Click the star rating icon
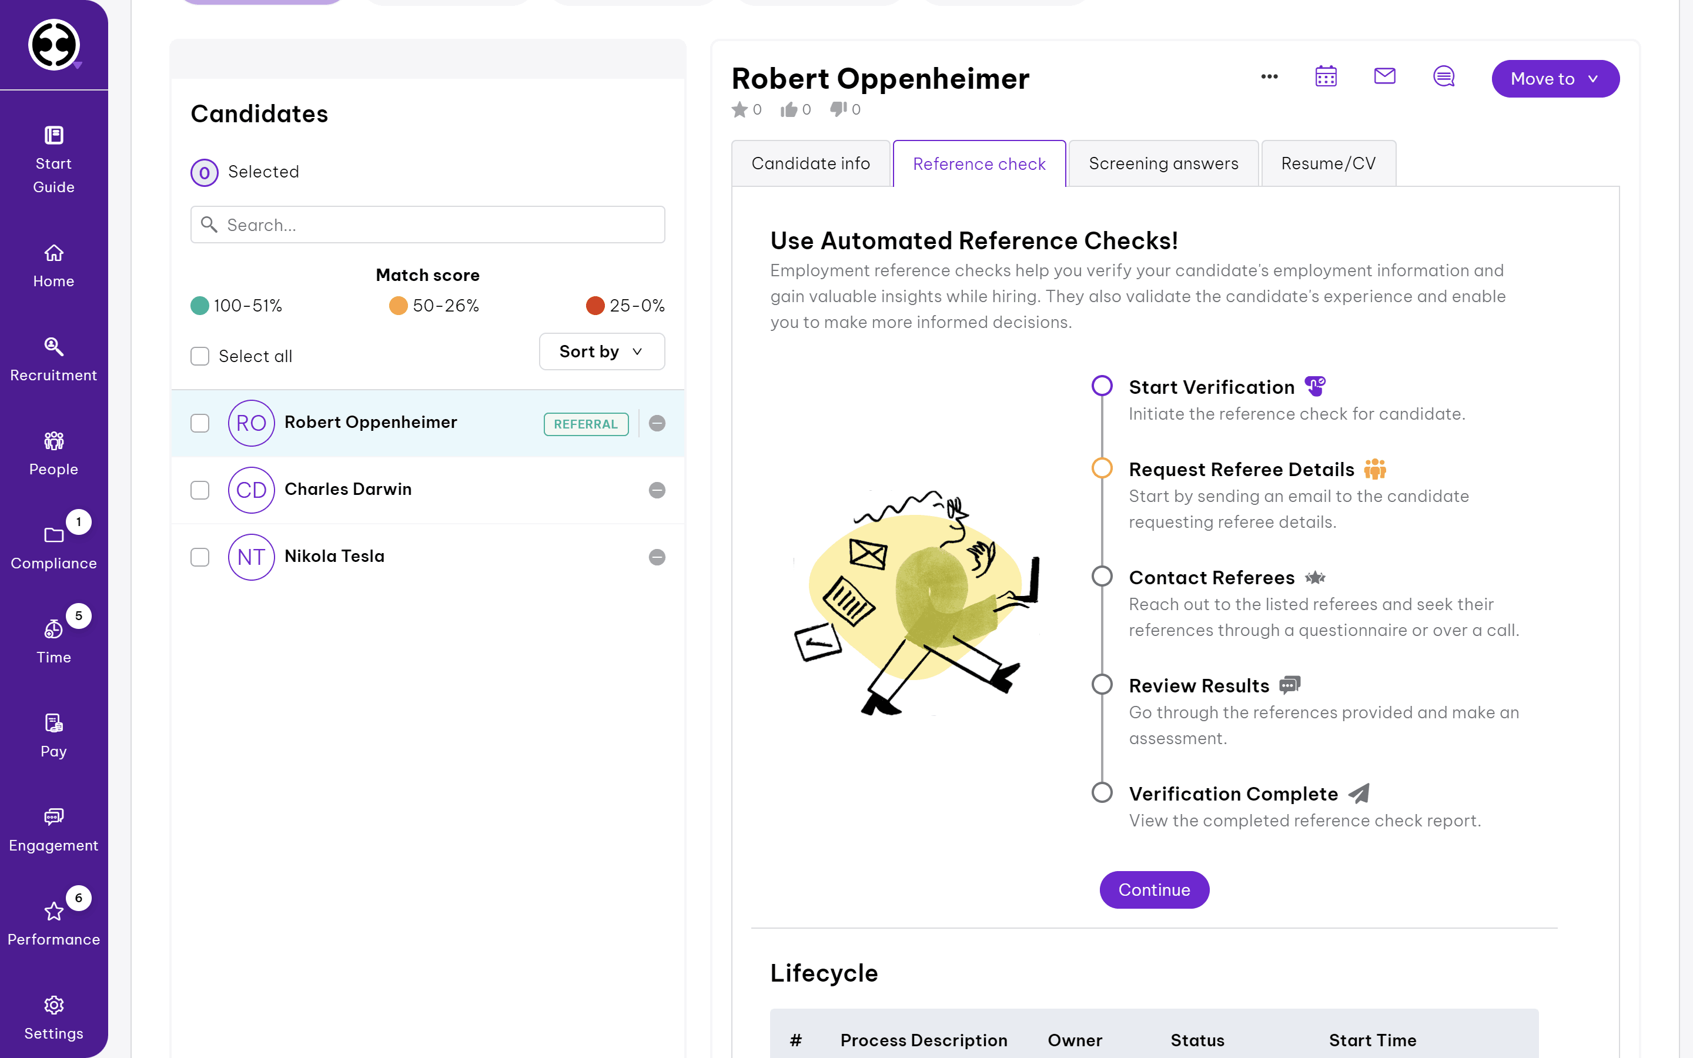 point(740,109)
